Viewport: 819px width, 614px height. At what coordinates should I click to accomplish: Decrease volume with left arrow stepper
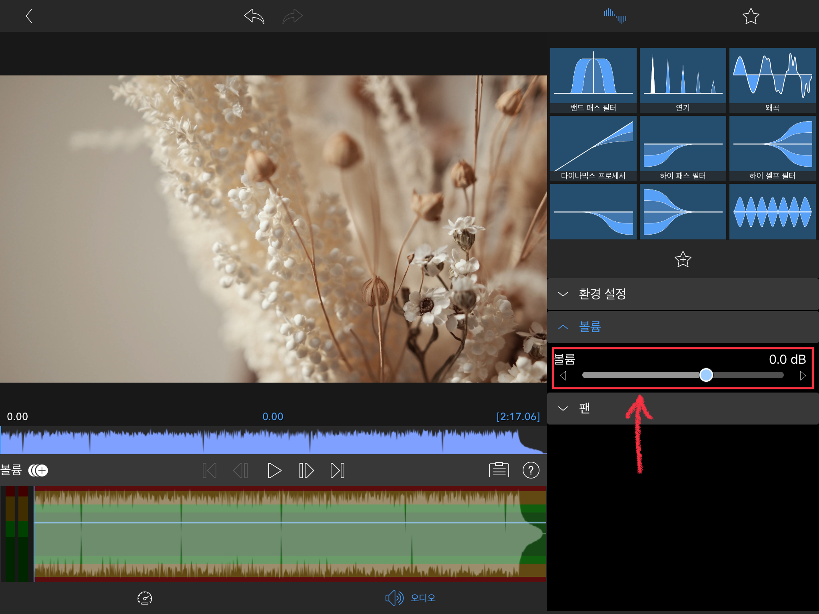tap(563, 376)
